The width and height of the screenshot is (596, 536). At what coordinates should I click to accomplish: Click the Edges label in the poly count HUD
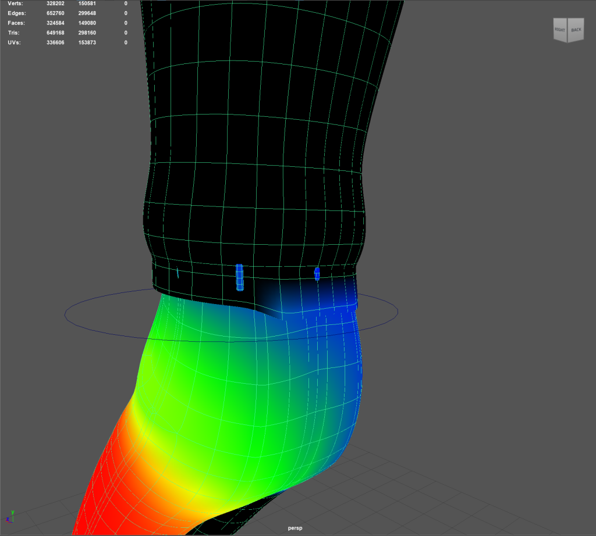coord(17,13)
